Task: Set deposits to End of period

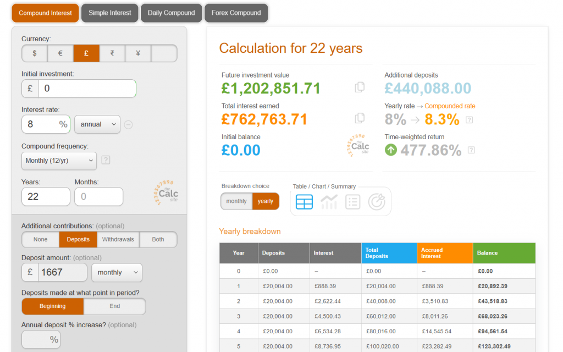Action: [x=114, y=306]
